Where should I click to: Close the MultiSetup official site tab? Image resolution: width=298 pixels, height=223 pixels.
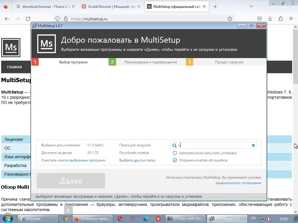tap(204, 6)
